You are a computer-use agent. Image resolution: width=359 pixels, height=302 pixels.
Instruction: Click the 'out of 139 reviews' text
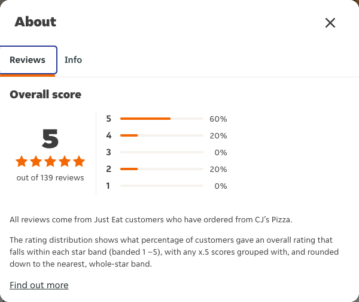point(50,178)
